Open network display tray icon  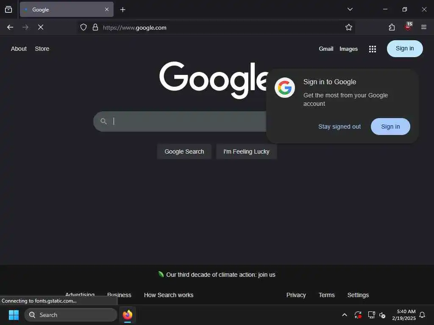pos(371,315)
